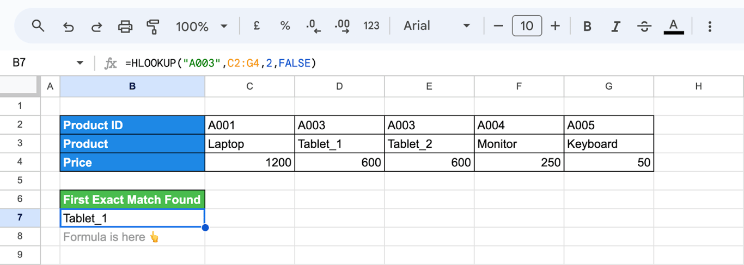Select column A header
Image resolution: width=744 pixels, height=265 pixels.
(50, 86)
